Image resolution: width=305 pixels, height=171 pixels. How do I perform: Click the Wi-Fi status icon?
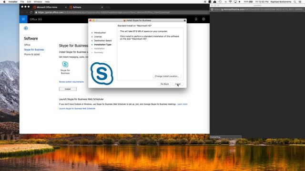click(x=230, y=2)
